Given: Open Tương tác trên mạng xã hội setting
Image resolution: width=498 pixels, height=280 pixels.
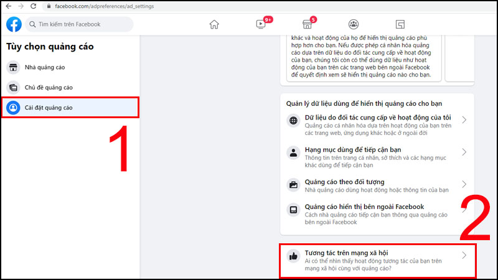Looking at the screenshot, I should click(x=377, y=260).
